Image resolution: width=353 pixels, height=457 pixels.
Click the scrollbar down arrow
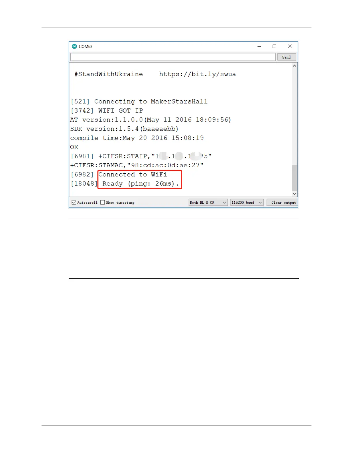tap(294, 194)
